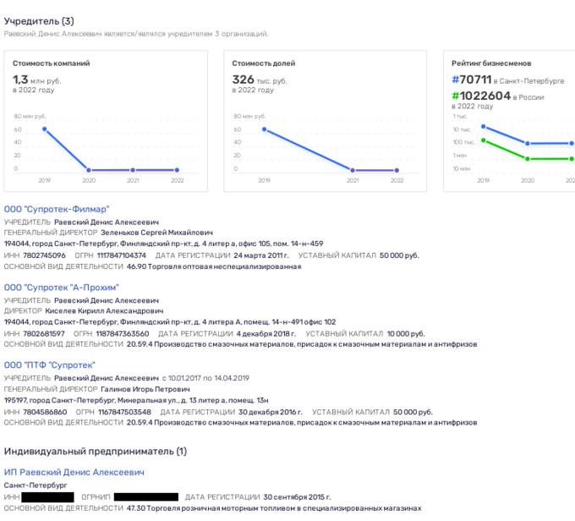Image resolution: width=575 pixels, height=521 pixels.
Task: Open the ООО "ПТФ "Супротек" company link
Action: tap(50, 365)
